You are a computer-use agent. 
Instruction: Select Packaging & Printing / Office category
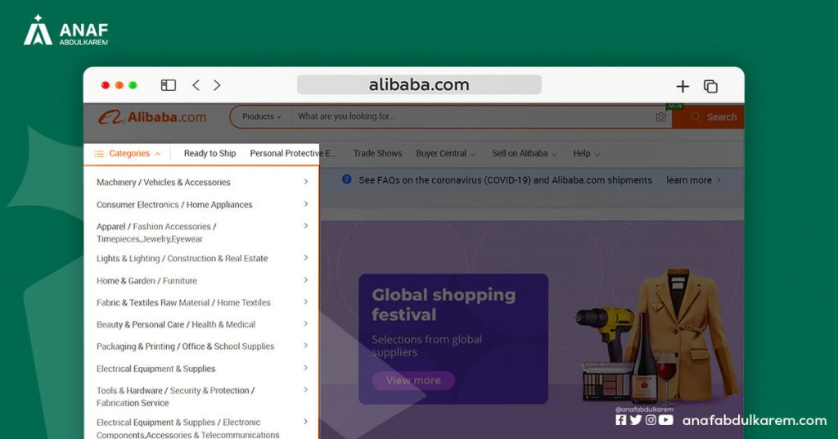pos(186,346)
